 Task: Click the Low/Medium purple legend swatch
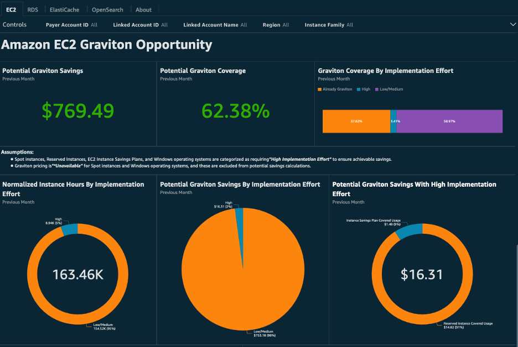click(x=377, y=89)
